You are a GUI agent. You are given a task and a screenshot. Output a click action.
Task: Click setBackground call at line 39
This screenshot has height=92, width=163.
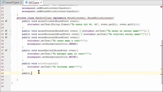tap(51, 57)
